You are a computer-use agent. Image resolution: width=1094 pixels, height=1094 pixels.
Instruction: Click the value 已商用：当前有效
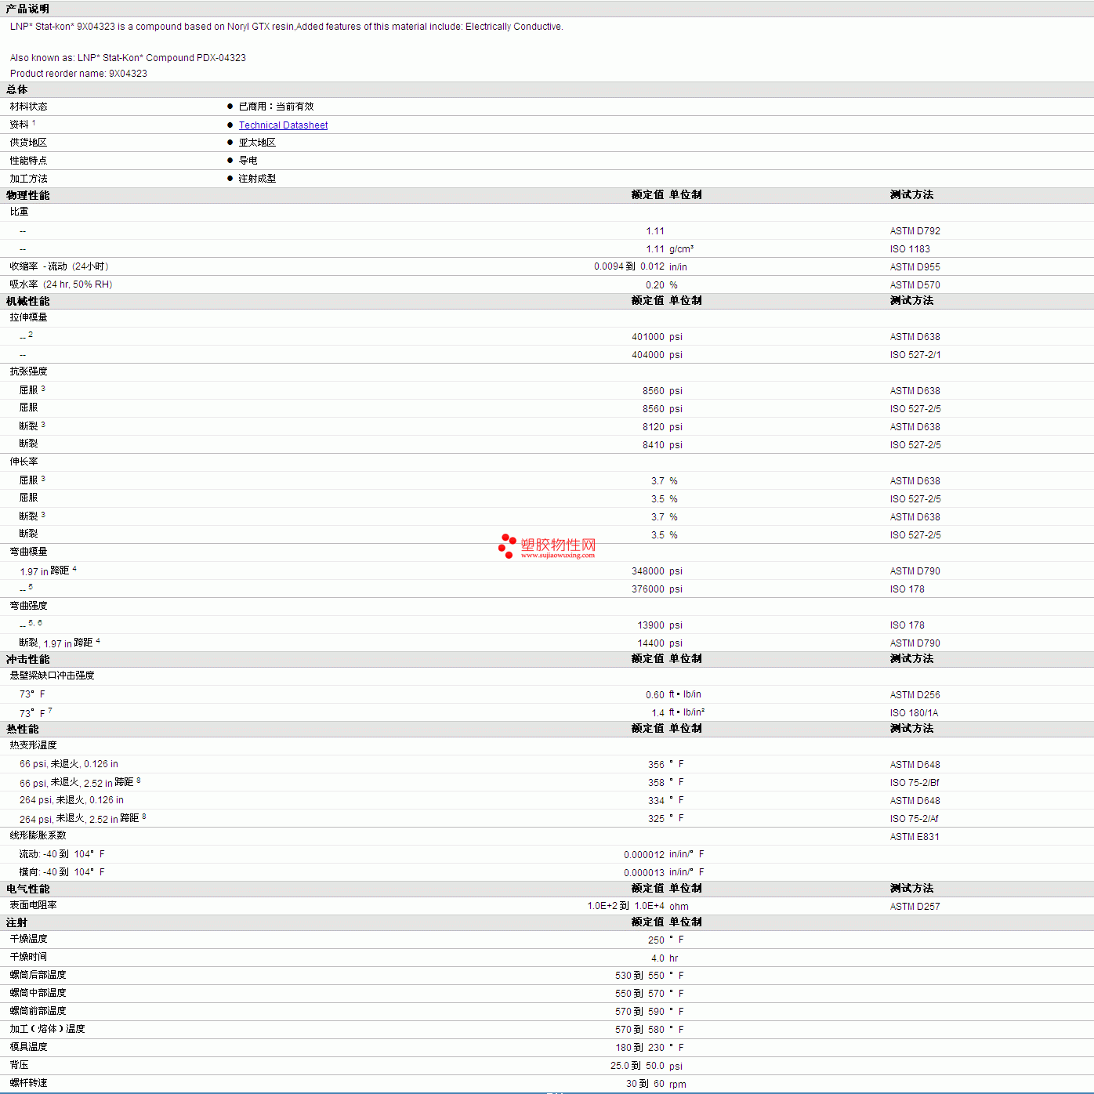tap(276, 107)
